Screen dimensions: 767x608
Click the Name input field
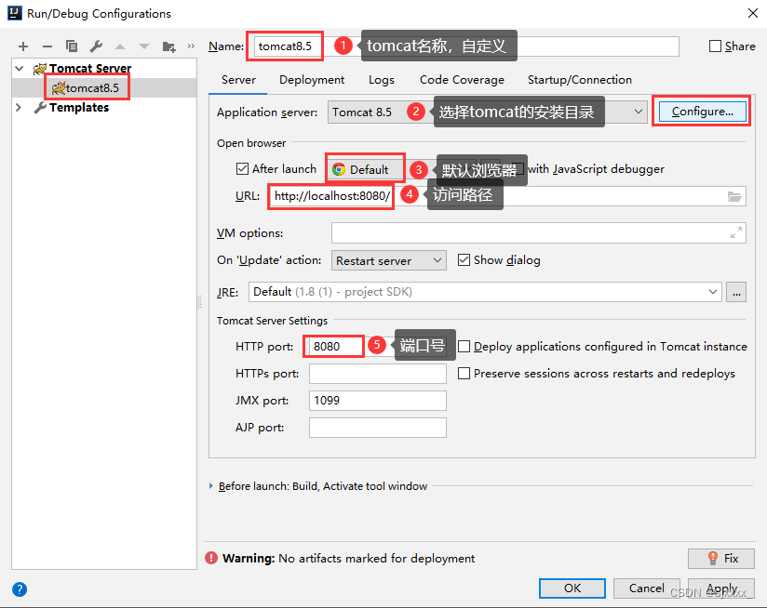tap(466, 46)
